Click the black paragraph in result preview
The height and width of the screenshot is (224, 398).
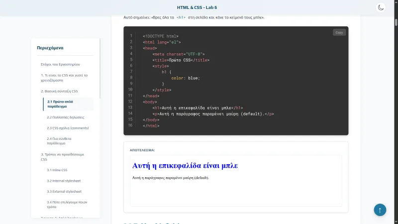[171, 178]
